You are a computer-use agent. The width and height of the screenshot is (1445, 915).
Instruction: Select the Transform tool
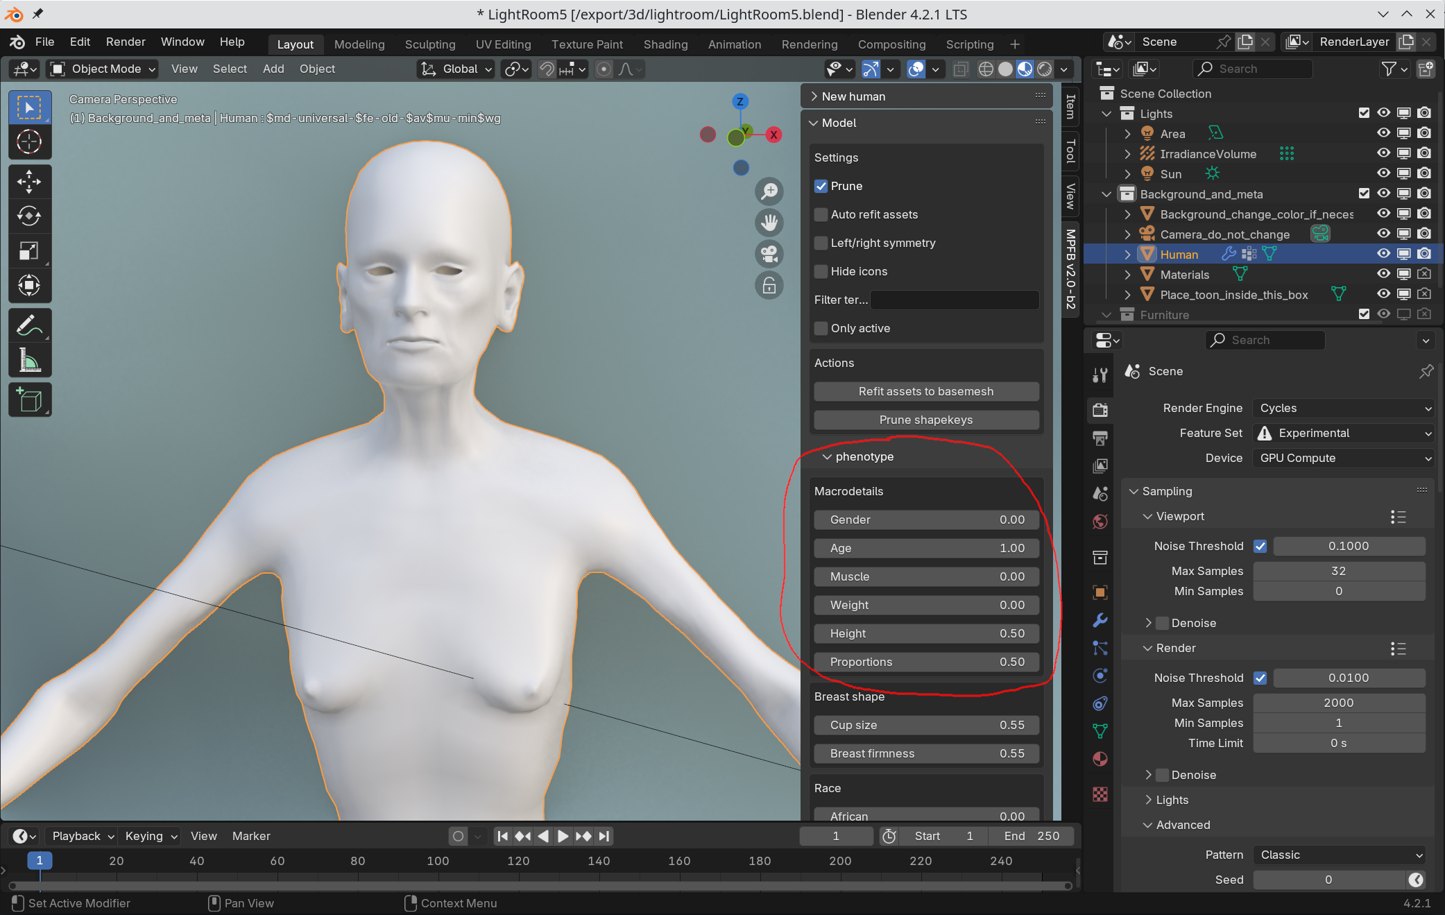[x=29, y=285]
